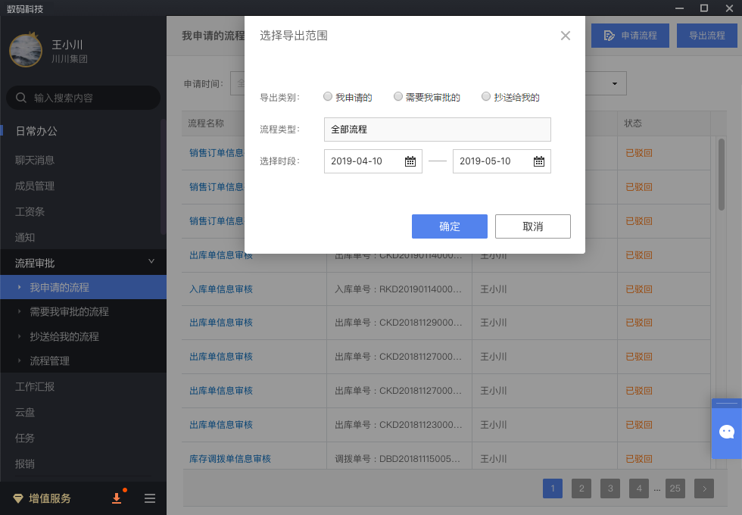Image resolution: width=742 pixels, height=515 pixels.
Task: Open 需要我审批的流程 in sidebar
Action: [69, 311]
